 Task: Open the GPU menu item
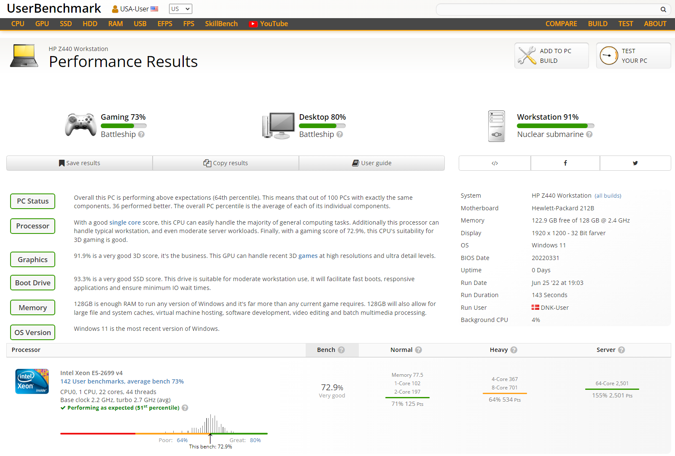tap(42, 24)
